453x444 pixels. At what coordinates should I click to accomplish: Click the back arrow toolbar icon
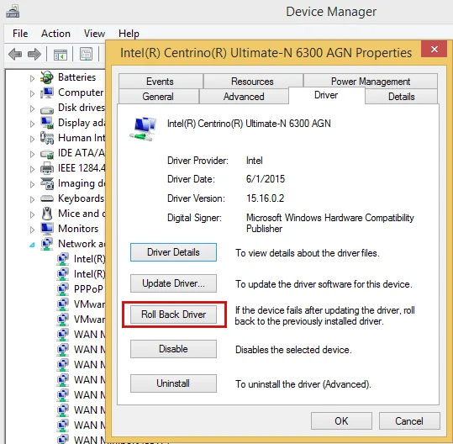tap(15, 54)
